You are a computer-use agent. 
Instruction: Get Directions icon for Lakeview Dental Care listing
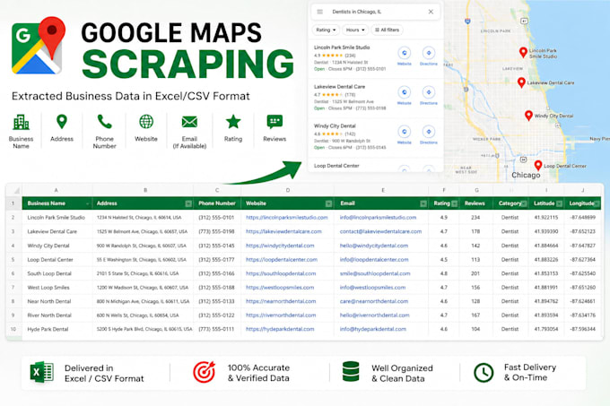(428, 92)
